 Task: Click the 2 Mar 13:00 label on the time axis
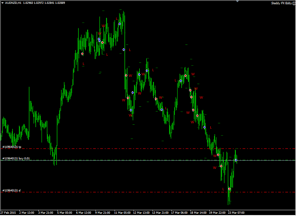point(27,213)
